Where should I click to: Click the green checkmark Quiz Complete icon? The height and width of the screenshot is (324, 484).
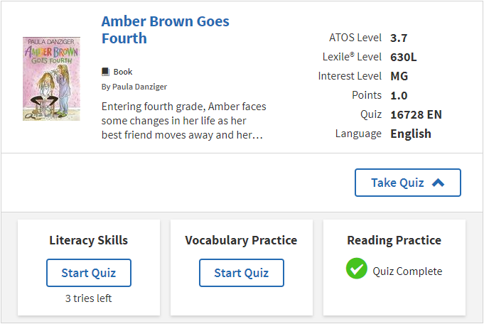point(357,269)
